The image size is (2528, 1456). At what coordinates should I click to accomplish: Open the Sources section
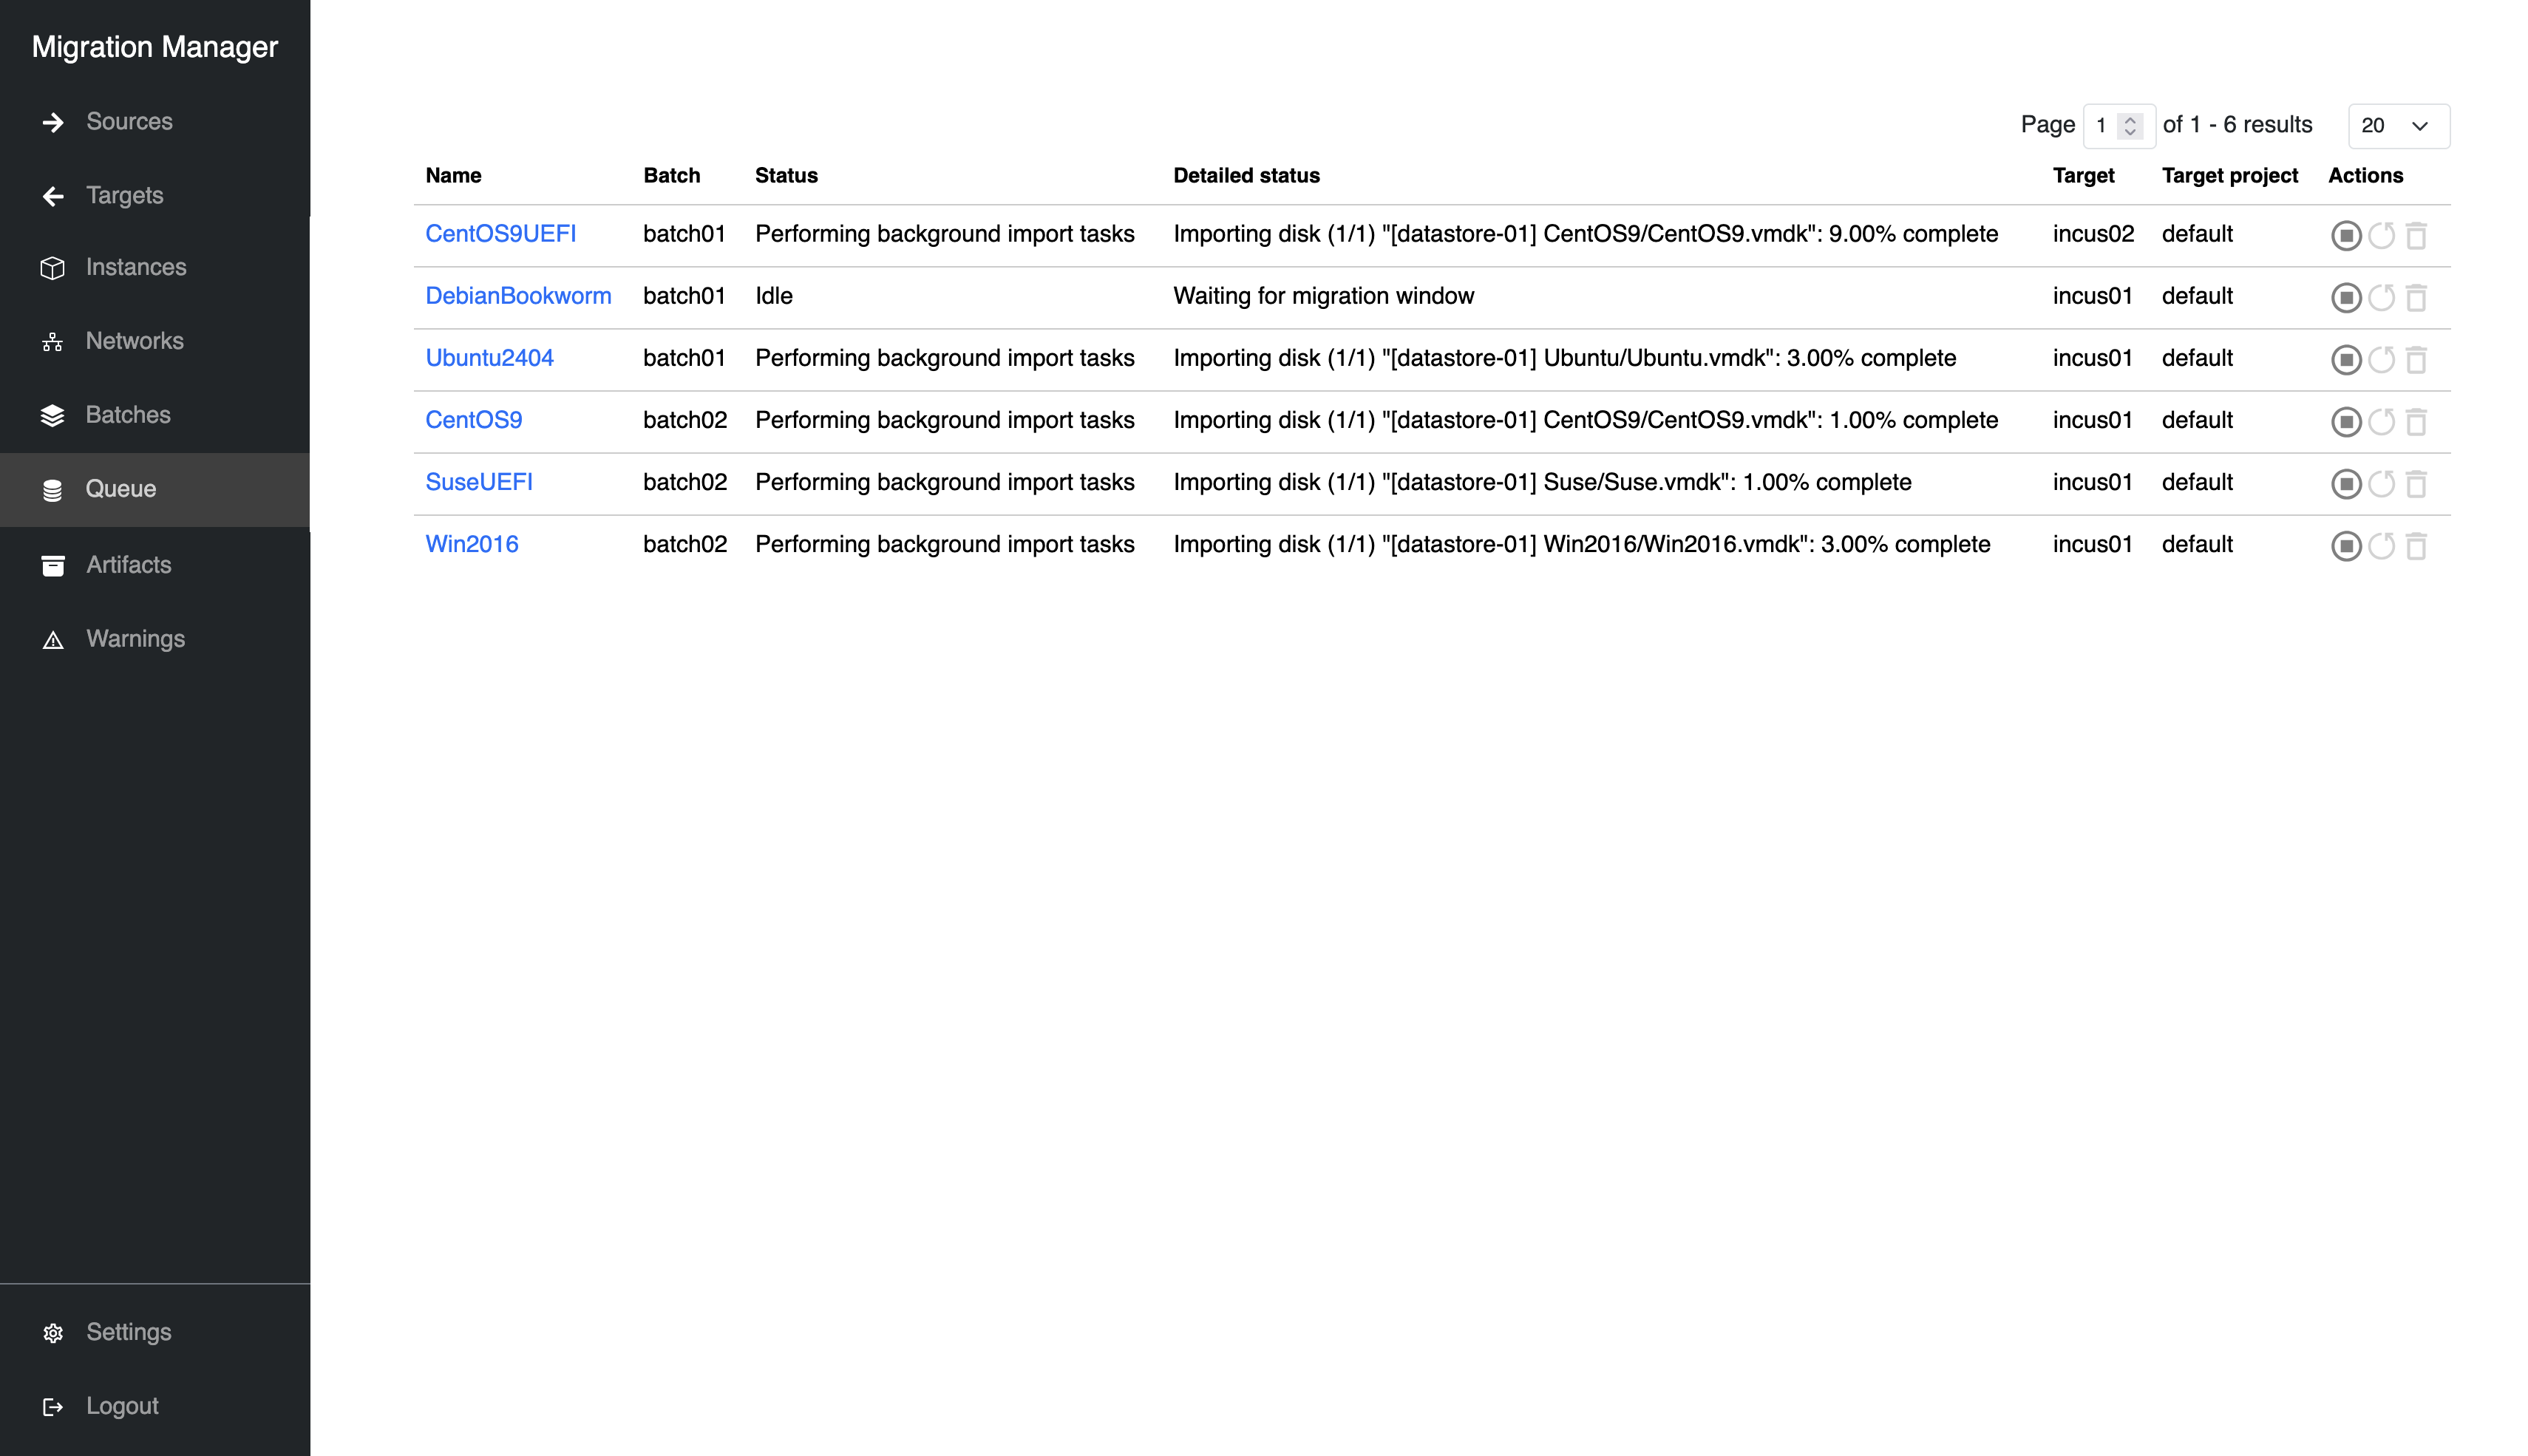(129, 122)
